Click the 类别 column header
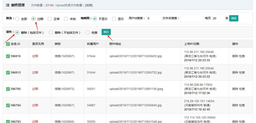Viewport: 256px width, 123px height. tap(58, 44)
